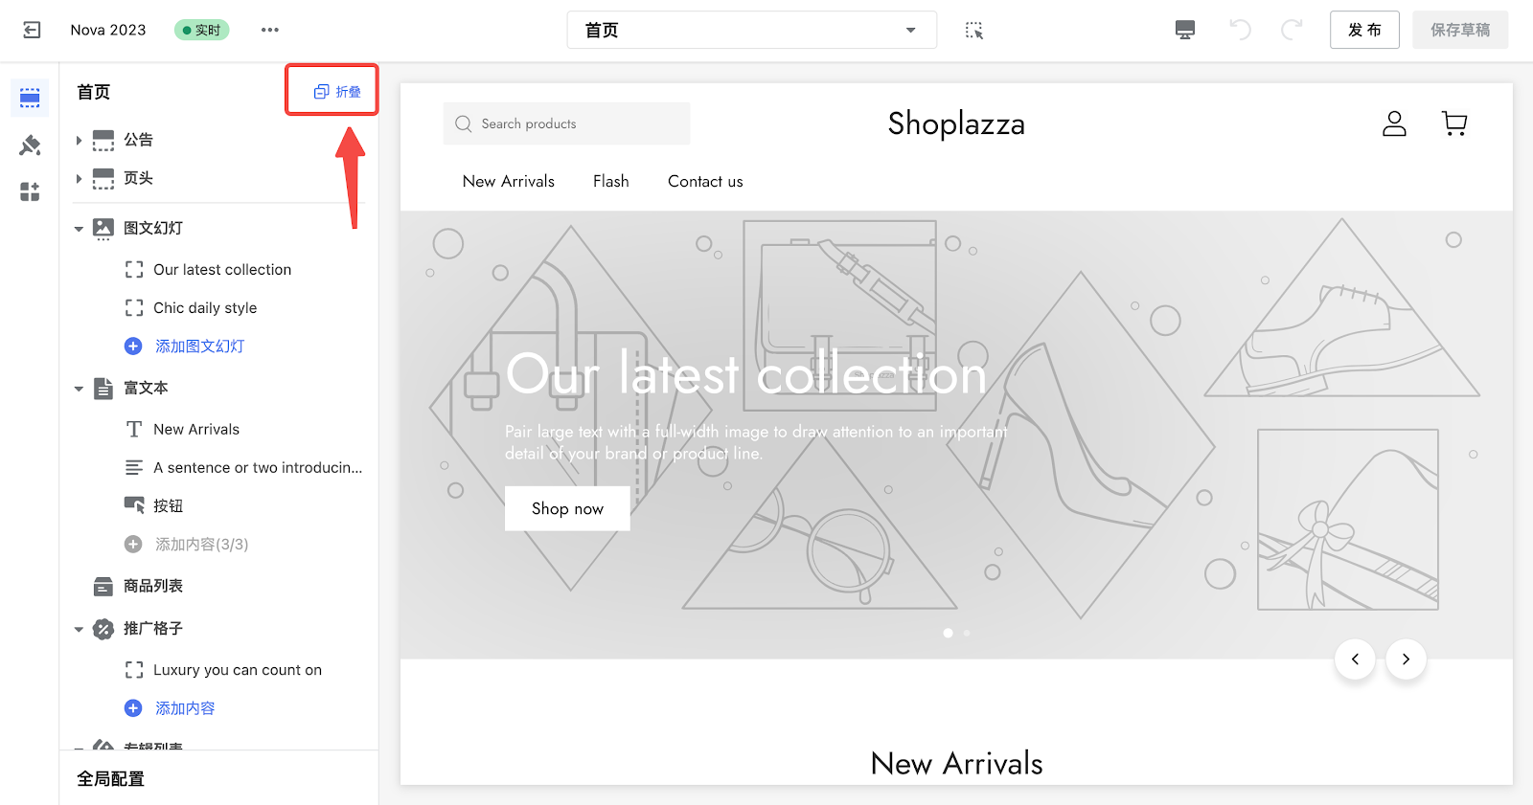This screenshot has height=805, width=1533.
Task: Click the account user icon in preview
Action: pyautogui.click(x=1394, y=123)
